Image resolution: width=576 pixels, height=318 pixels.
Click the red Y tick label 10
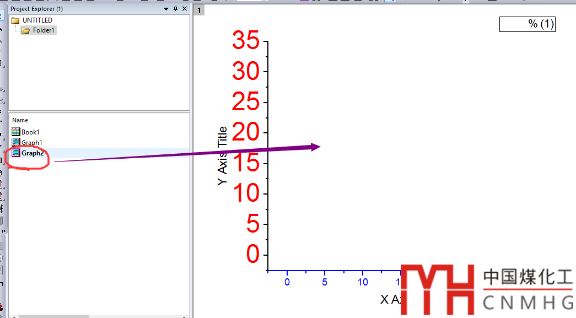coord(246,193)
